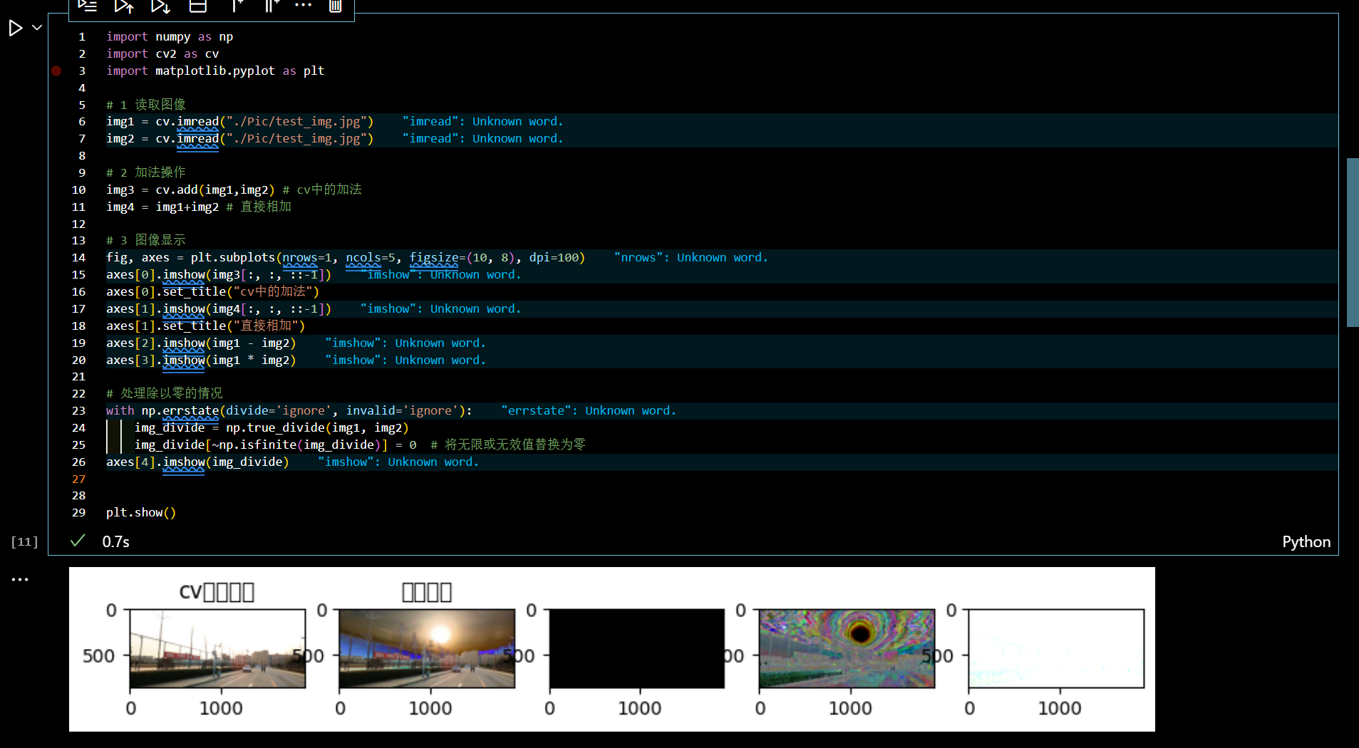Screen dimensions: 1359x748
Task: Click 'img4 = img1+img2' on line 11
Action: point(162,207)
